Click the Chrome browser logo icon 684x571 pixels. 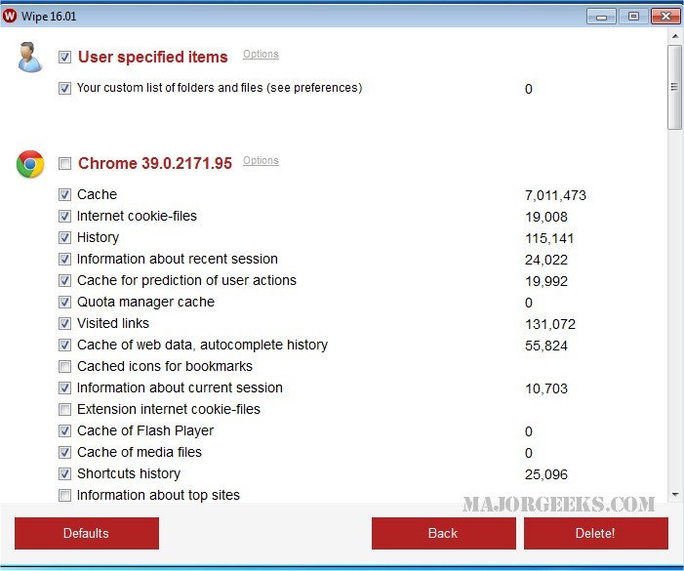click(x=30, y=165)
